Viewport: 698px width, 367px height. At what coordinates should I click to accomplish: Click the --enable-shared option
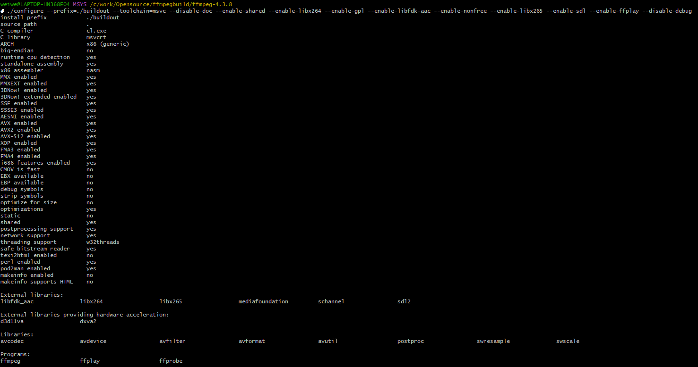pos(240,11)
